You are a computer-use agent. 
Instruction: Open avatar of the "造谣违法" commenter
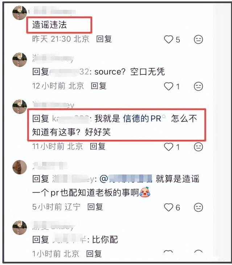(20, 13)
